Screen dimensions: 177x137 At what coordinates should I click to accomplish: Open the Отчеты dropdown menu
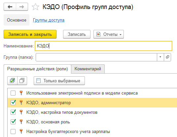[109, 34]
